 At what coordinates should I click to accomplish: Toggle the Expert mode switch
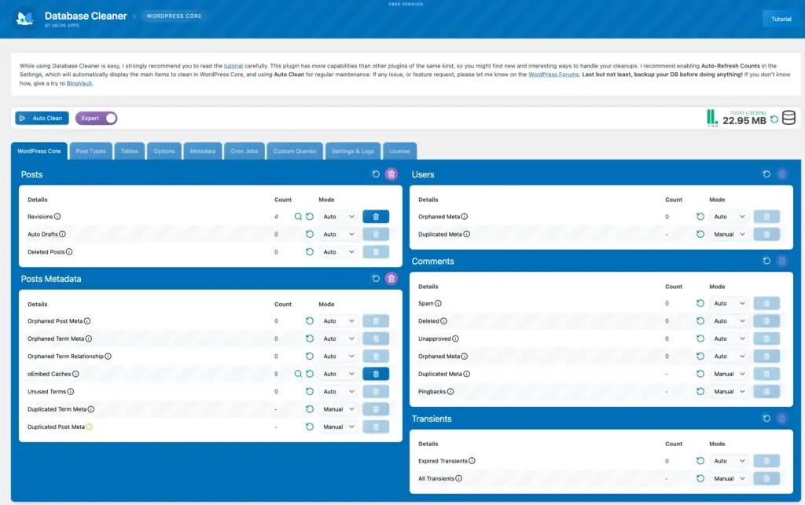point(97,119)
